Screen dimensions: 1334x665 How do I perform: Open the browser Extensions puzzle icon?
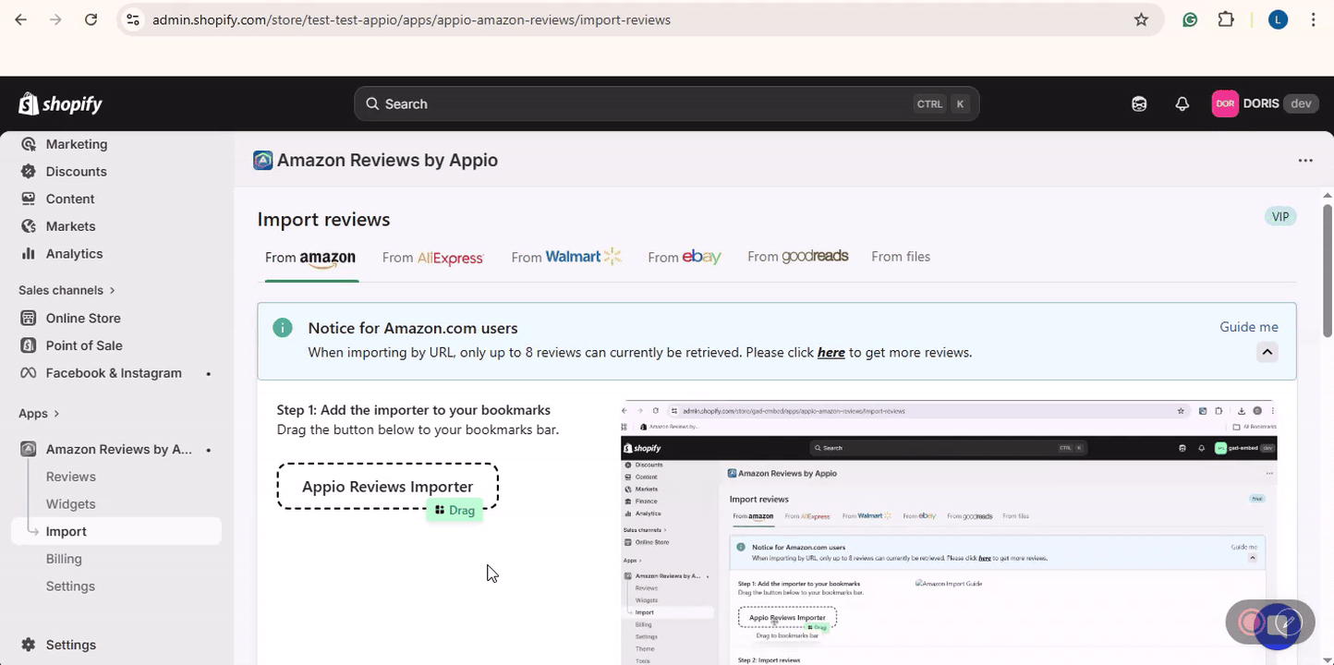pos(1226,19)
